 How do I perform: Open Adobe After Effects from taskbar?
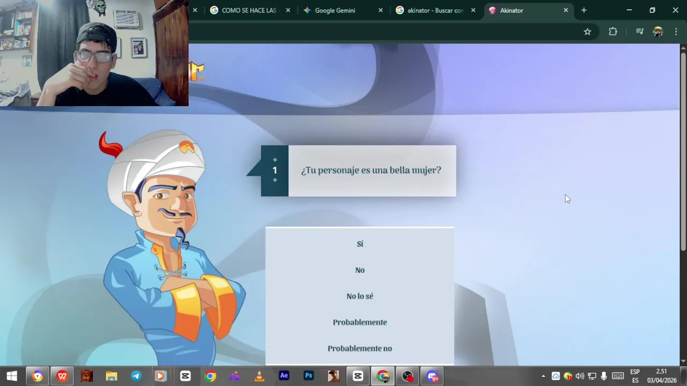click(x=284, y=376)
